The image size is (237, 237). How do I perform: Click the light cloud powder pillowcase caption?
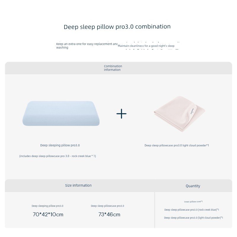(177, 145)
